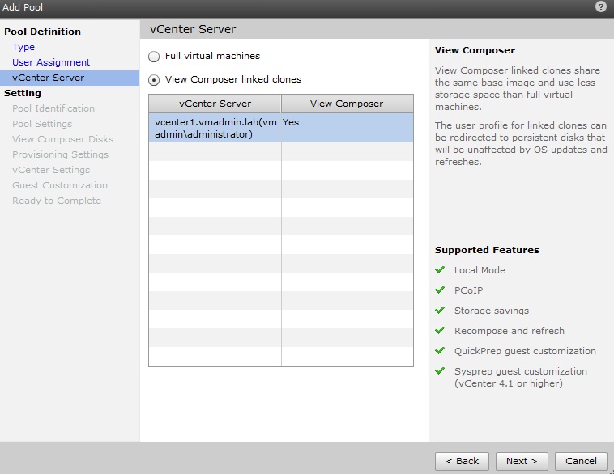Go to the User Assignment step
Viewport: 614px width, 474px height.
(51, 62)
